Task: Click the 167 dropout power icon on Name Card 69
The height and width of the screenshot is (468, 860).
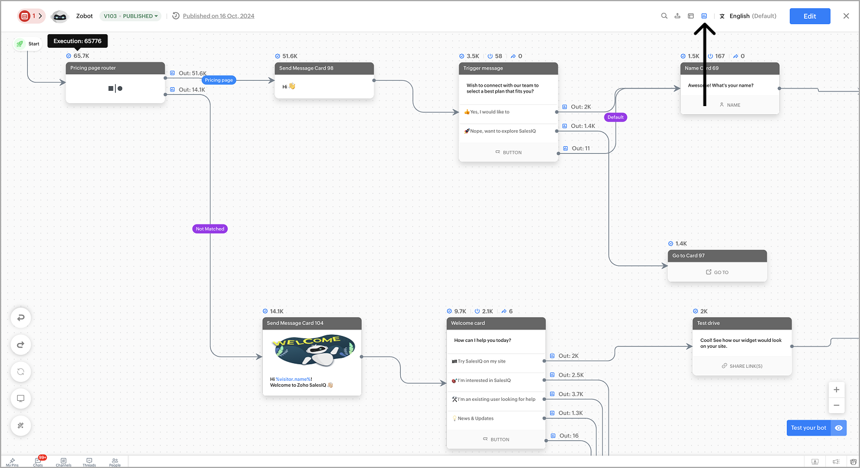Action: (x=710, y=56)
